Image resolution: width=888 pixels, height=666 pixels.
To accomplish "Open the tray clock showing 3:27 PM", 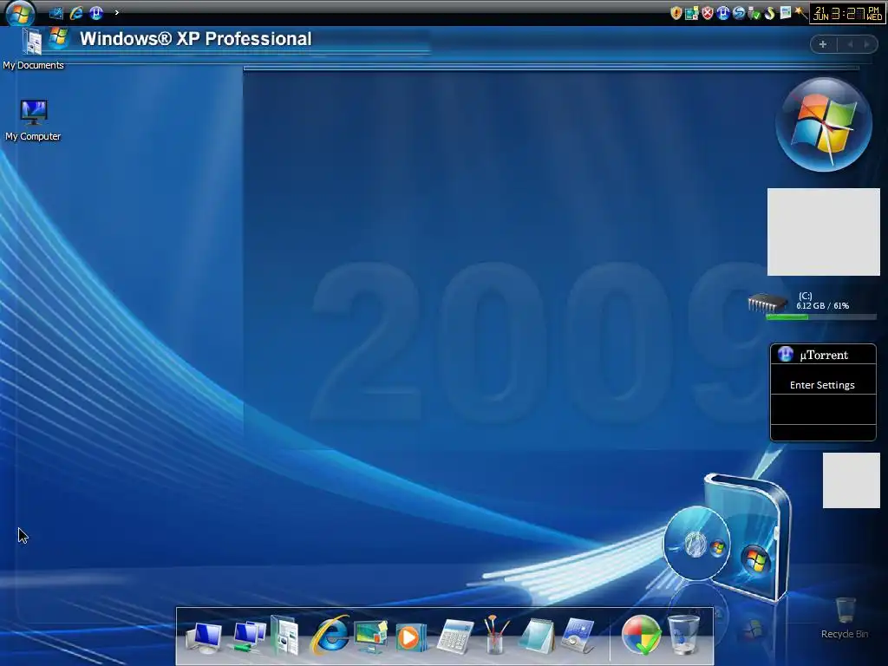I will coord(847,14).
